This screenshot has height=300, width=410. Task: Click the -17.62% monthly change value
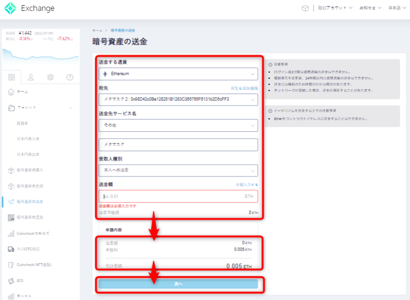(65, 38)
